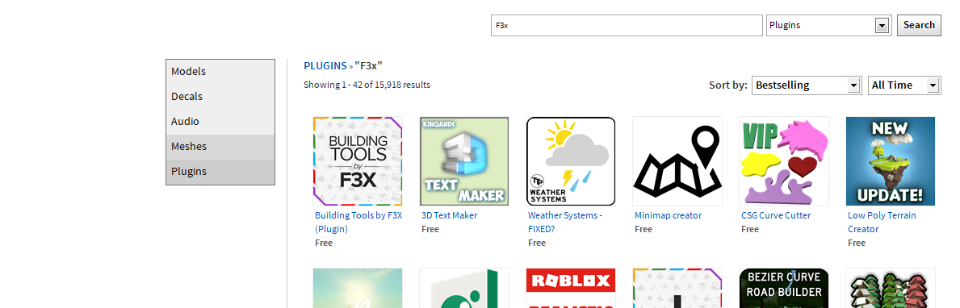The width and height of the screenshot is (960, 308).
Task: Click "Free" under Building Tools by F3X
Action: coord(324,243)
